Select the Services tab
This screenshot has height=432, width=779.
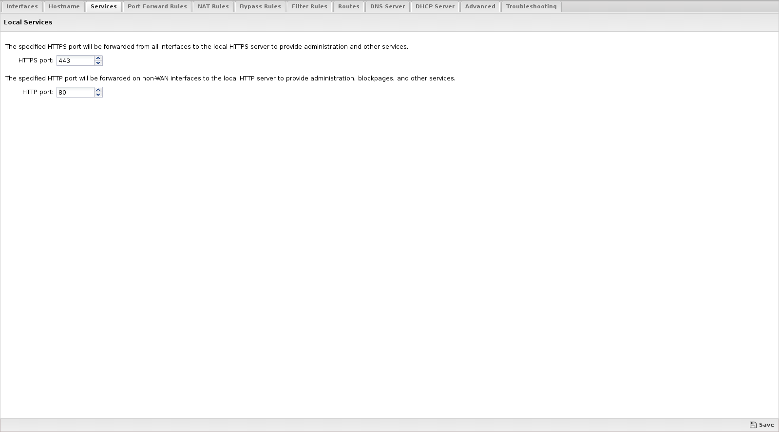[104, 6]
